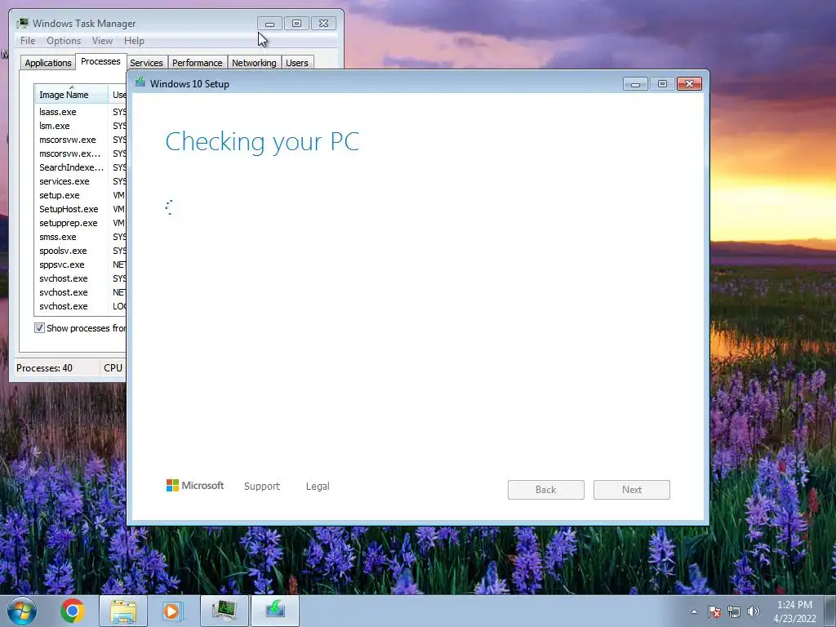Minimize the Windows Task Manager window

269,24
